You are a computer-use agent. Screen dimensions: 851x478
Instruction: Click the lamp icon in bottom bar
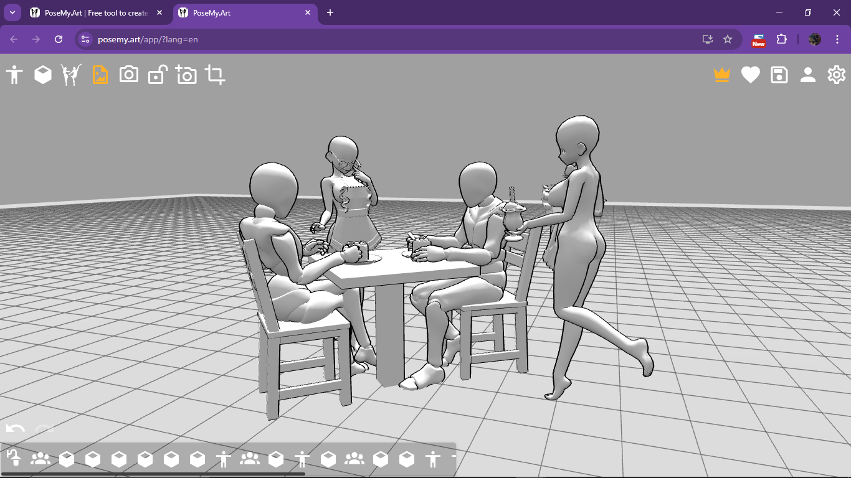point(14,459)
